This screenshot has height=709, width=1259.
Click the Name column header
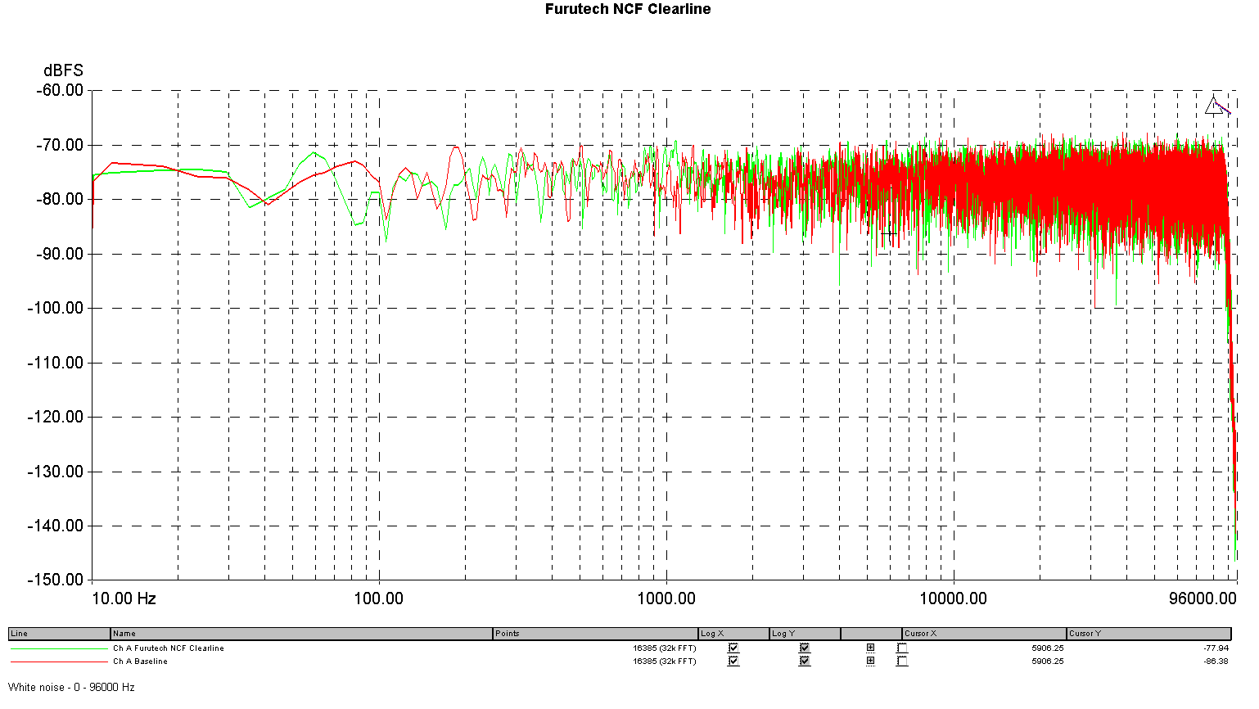(x=301, y=634)
